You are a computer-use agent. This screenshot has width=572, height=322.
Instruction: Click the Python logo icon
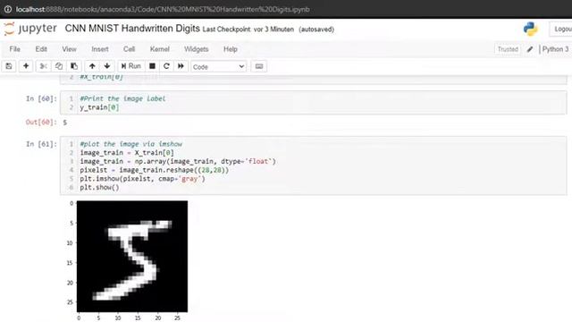[x=530, y=30]
